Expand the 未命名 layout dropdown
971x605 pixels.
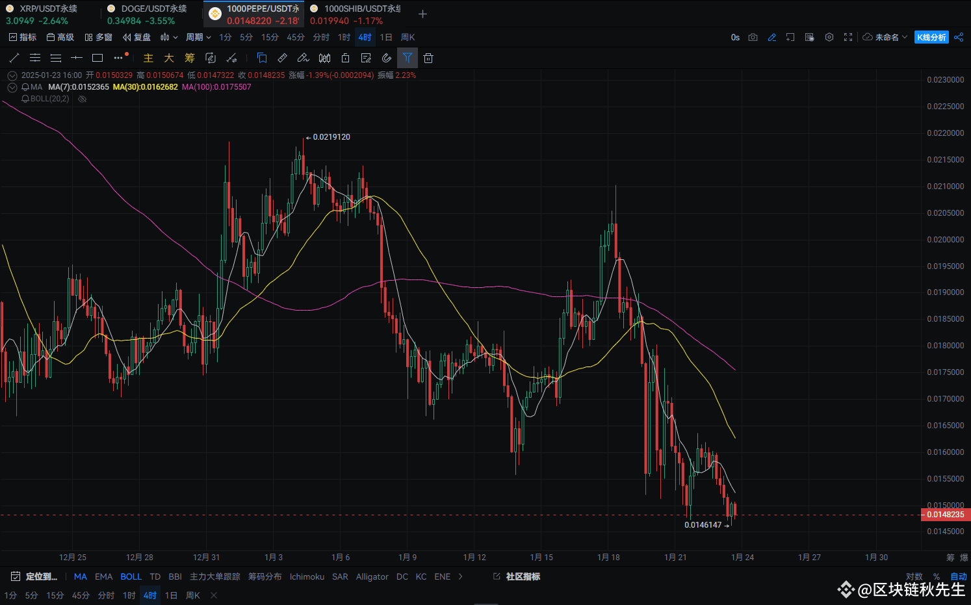[885, 37]
